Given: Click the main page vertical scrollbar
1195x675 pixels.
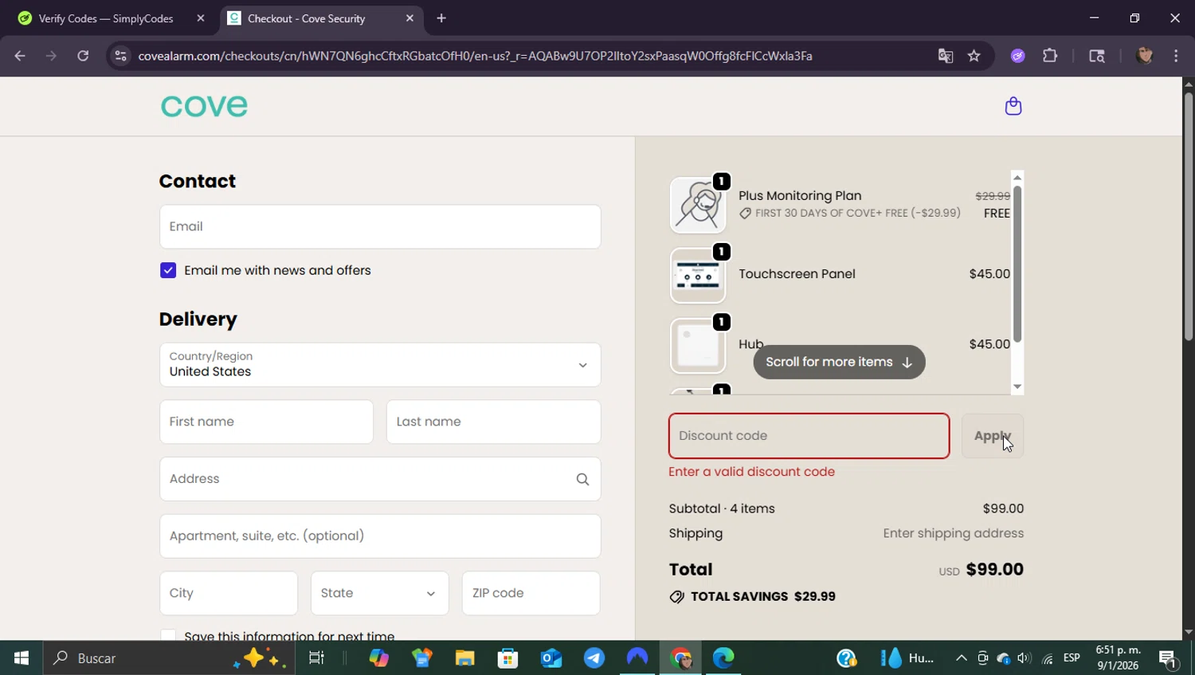Looking at the screenshot, I should tap(1189, 217).
